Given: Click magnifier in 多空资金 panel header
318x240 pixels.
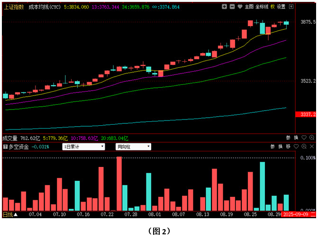Looking at the screenshot, I should (304, 147).
